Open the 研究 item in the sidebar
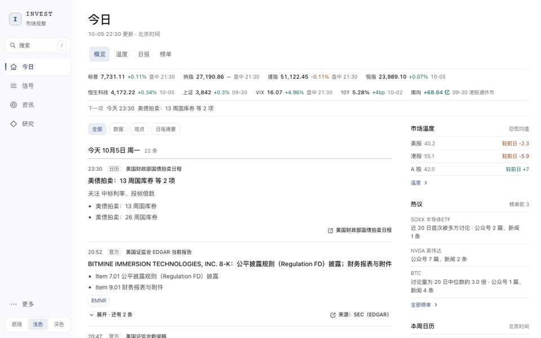Screen dimensions: 541x338 pyautogui.click(x=38, y=124)
